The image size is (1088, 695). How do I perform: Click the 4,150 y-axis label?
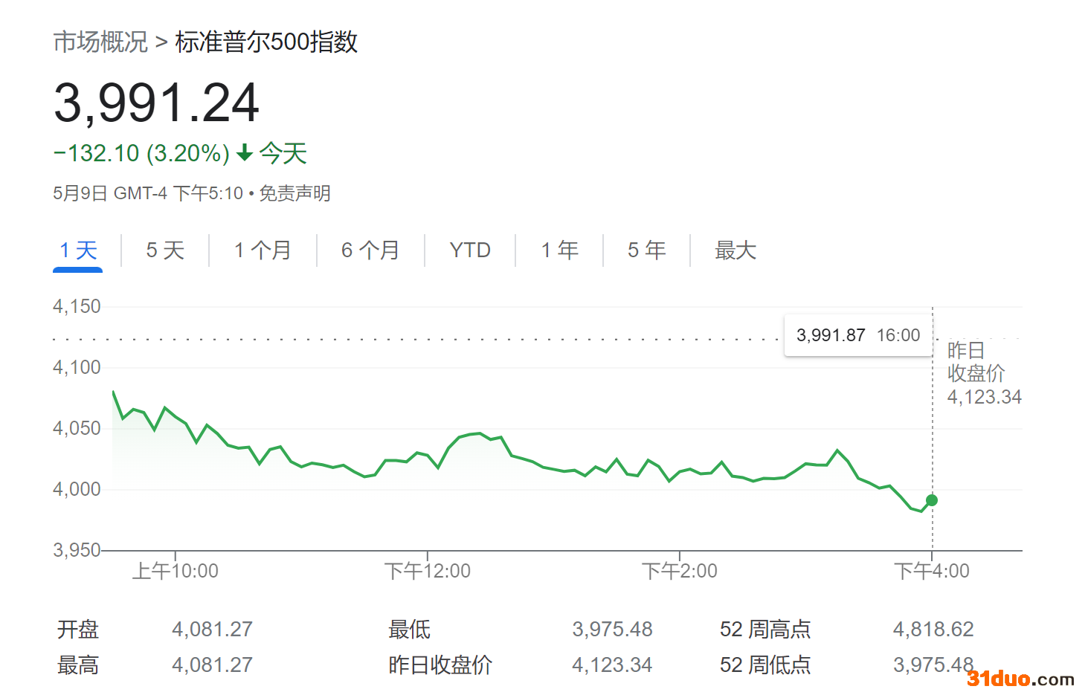point(77,306)
